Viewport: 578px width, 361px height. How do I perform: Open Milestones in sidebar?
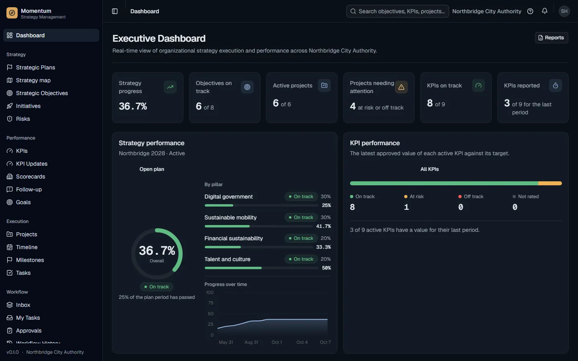(51, 260)
